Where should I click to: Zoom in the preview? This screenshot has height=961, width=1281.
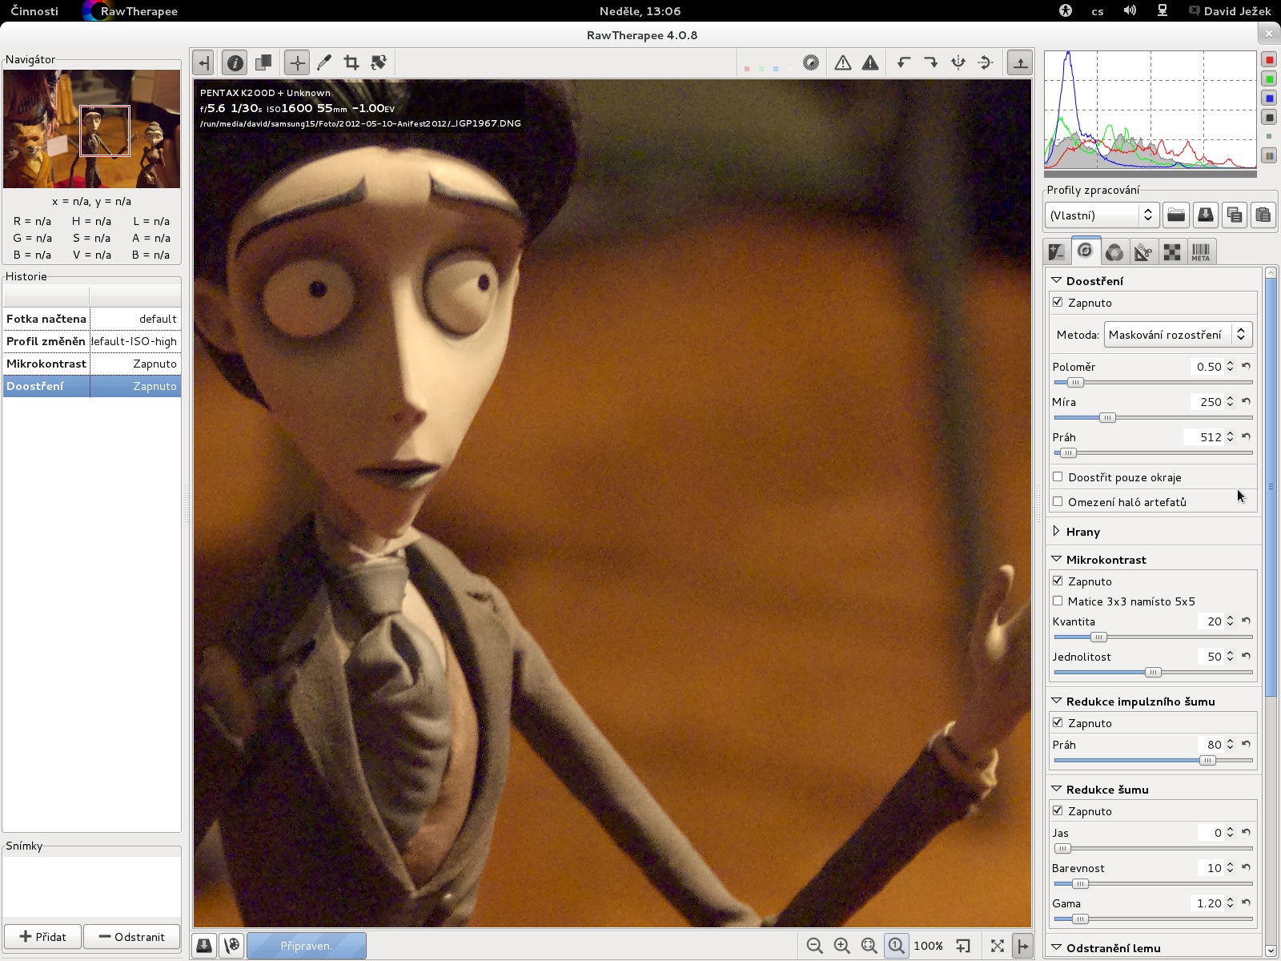click(x=841, y=946)
